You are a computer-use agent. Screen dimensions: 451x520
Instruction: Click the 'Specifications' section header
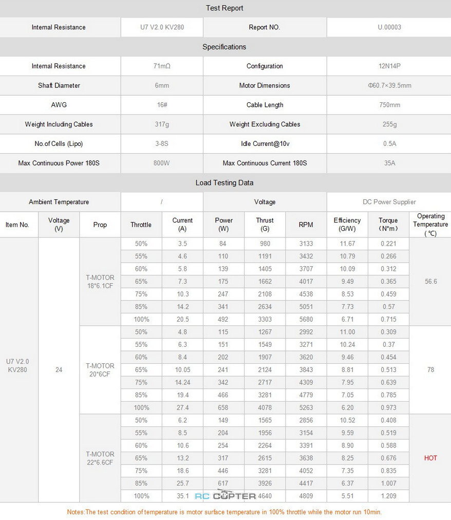pos(224,47)
